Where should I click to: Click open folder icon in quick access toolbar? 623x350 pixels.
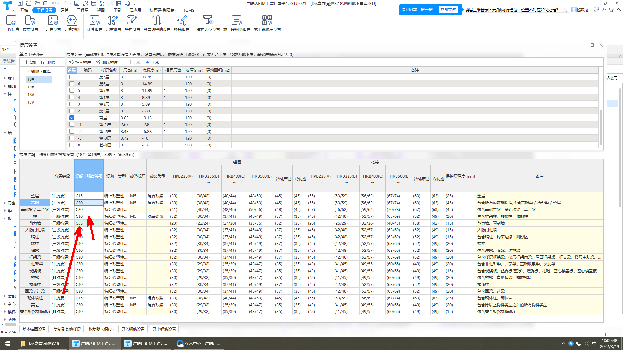click(37, 3)
